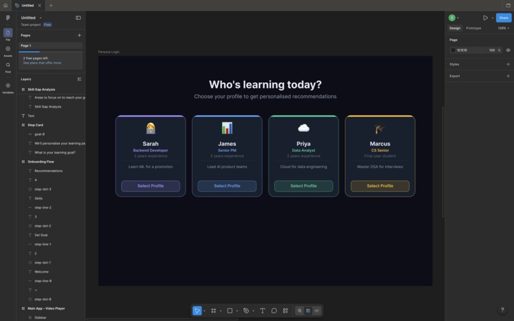Click the home icon in tab bar
The image size is (514, 321).
point(6,5)
